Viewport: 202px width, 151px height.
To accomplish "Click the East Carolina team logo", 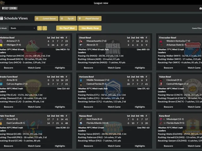I will click(1, 123).
